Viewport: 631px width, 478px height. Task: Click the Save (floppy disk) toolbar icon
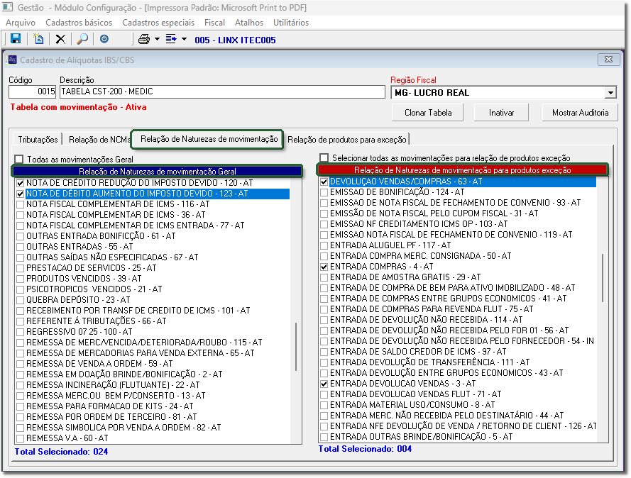tap(16, 40)
